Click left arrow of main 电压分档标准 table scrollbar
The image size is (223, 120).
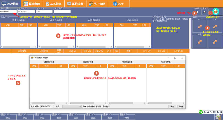pyautogui.click(x=40, y=47)
